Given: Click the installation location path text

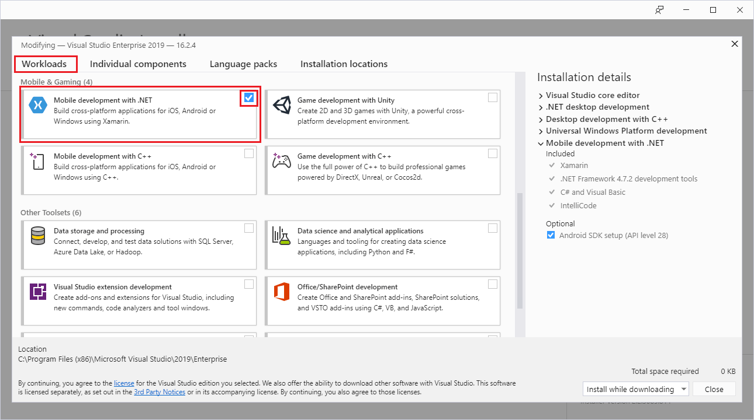Looking at the screenshot, I should tap(123, 359).
